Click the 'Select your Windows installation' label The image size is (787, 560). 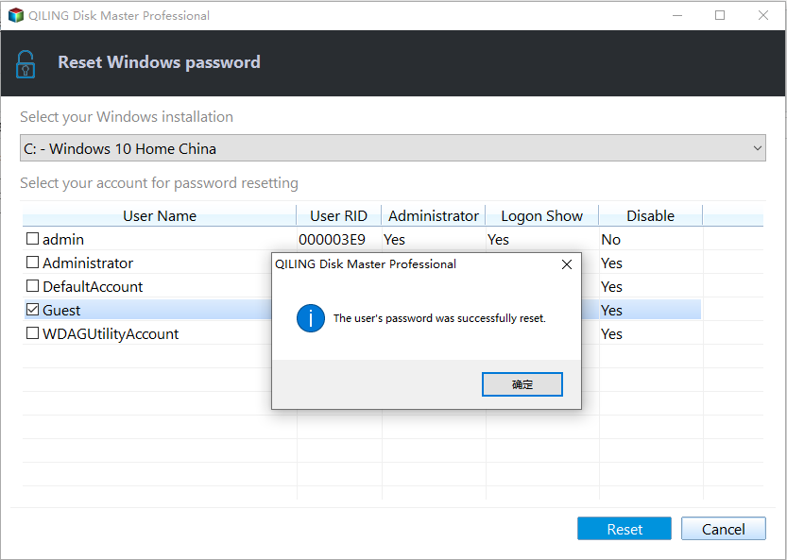click(127, 116)
